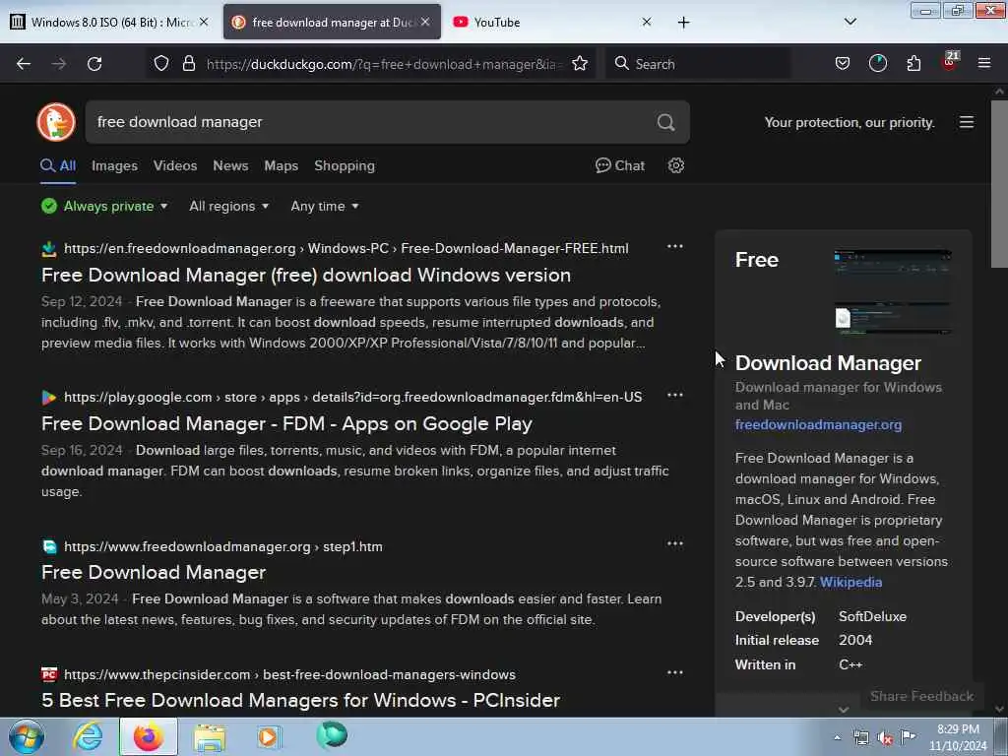Switch to the Shopping results tab
This screenshot has width=1008, height=756.
point(345,165)
